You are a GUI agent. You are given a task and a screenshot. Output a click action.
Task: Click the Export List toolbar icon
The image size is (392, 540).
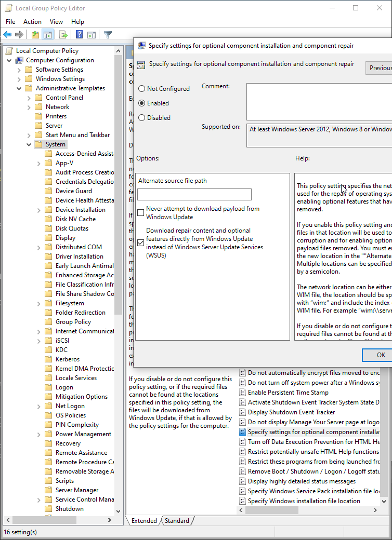(x=63, y=35)
